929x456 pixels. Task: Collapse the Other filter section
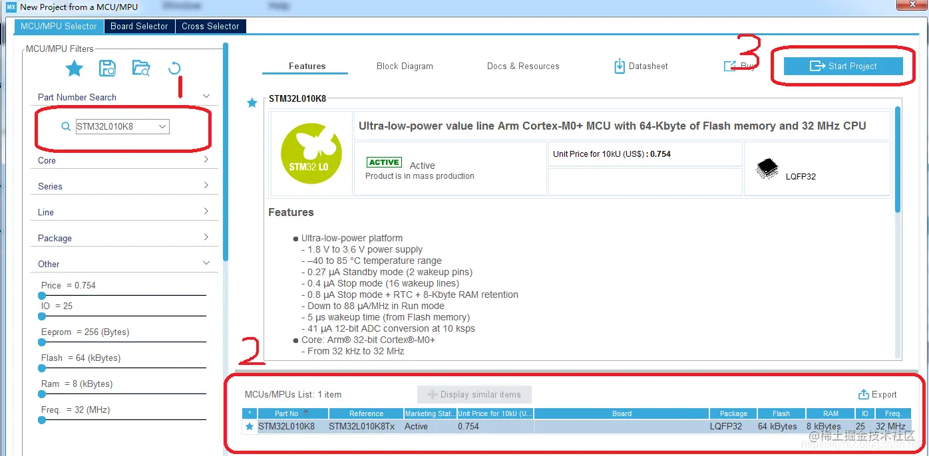206,263
